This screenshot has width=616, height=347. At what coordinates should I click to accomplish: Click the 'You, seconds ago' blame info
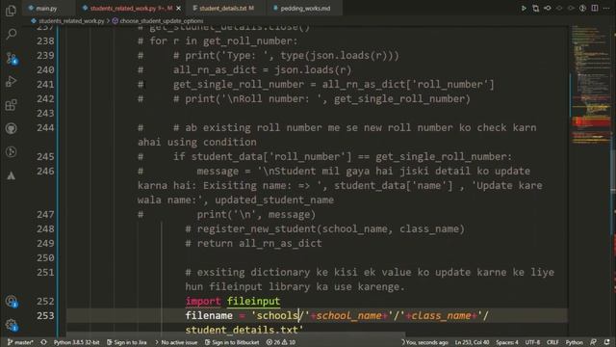point(424,342)
